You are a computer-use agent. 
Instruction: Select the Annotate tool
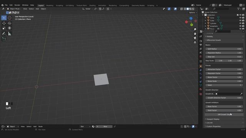[4, 34]
